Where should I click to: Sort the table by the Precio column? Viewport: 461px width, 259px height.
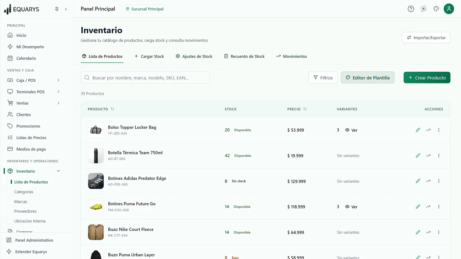(x=297, y=109)
